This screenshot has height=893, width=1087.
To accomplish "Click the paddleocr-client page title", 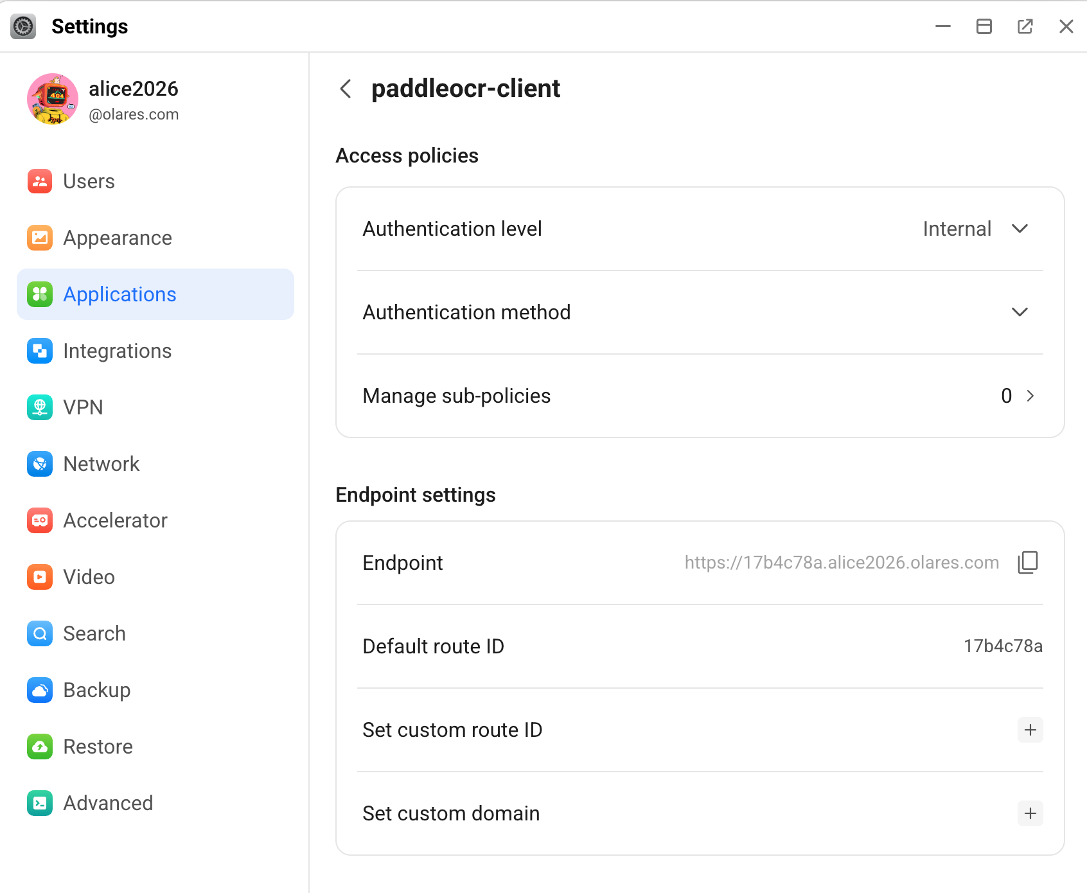I will [x=466, y=89].
